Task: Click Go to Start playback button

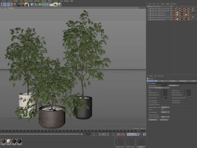Action: pos(94,134)
